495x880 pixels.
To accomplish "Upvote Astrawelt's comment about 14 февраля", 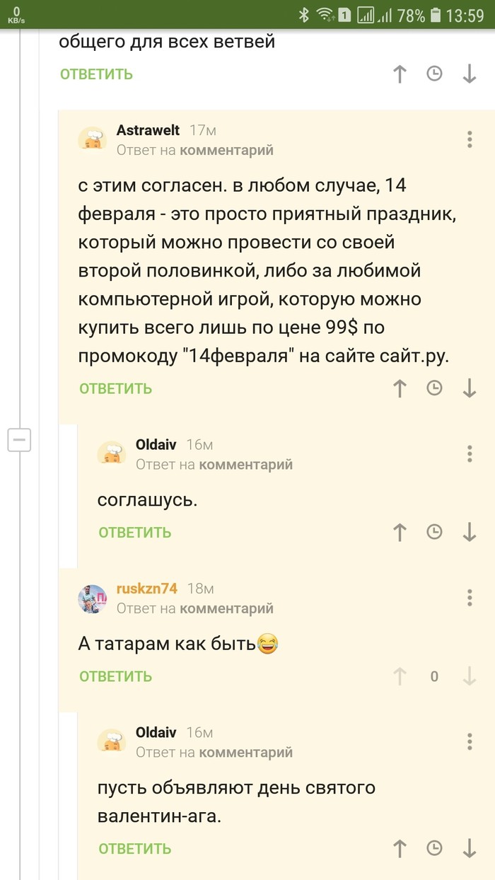I will 400,388.
